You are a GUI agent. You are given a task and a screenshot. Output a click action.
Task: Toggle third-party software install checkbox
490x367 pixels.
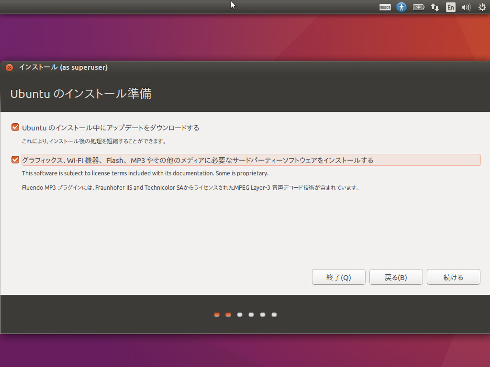tap(15, 160)
